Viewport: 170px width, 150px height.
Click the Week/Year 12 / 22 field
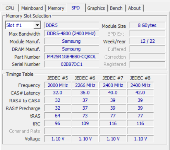pos(147,41)
